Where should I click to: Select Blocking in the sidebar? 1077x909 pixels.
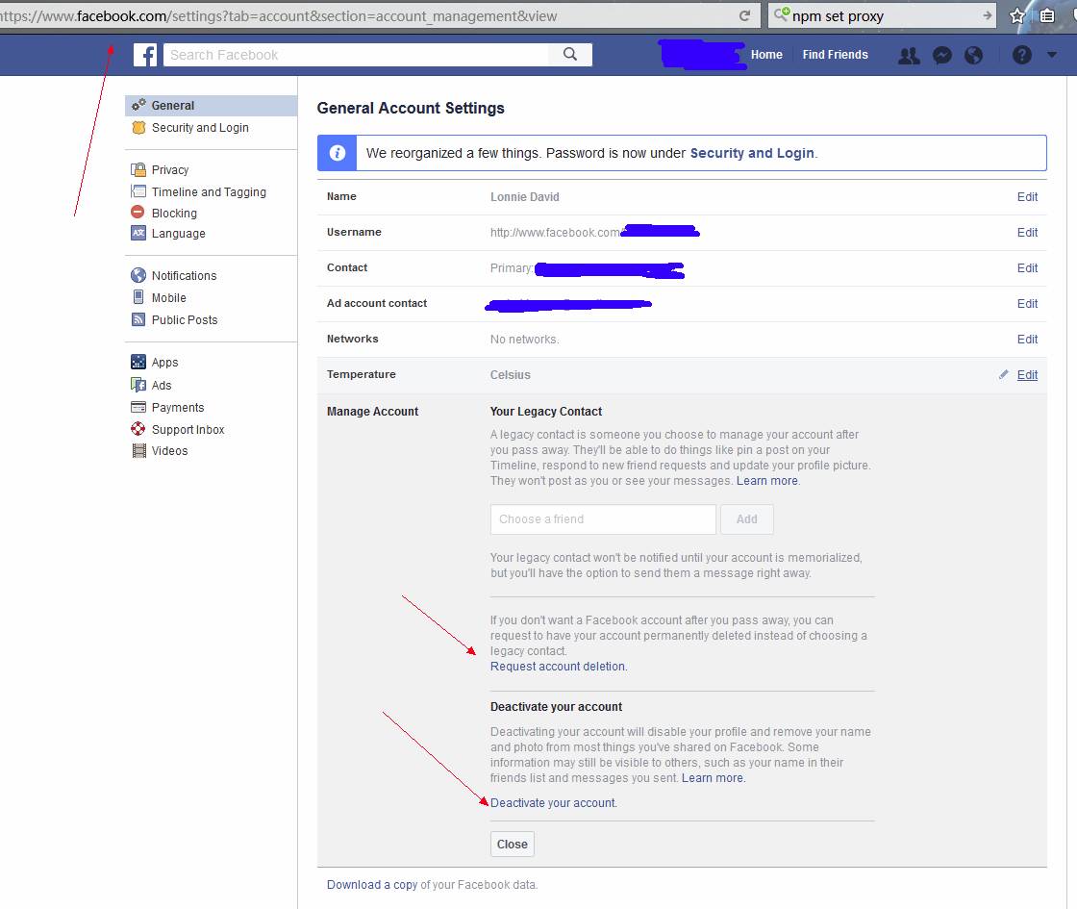coord(174,213)
